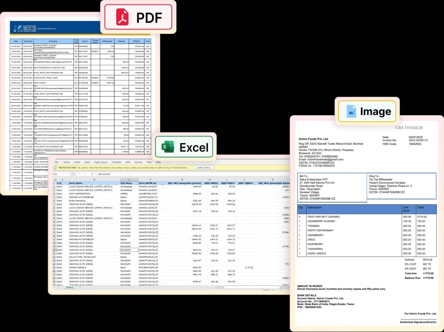Click the Particulars column header in PDF statement

point(53,41)
